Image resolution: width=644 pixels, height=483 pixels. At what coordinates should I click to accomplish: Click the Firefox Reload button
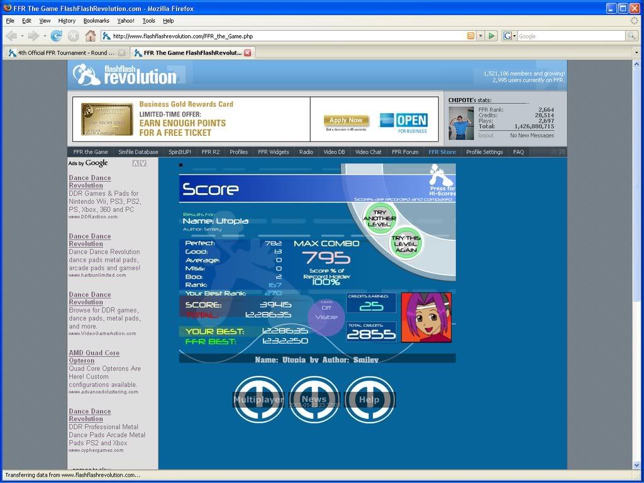pos(57,36)
